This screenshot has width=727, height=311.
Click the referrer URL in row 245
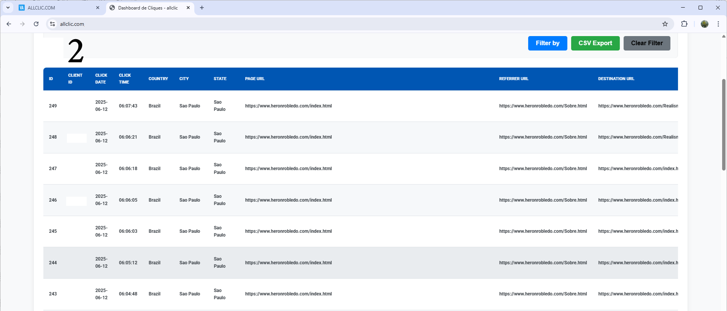pyautogui.click(x=543, y=231)
